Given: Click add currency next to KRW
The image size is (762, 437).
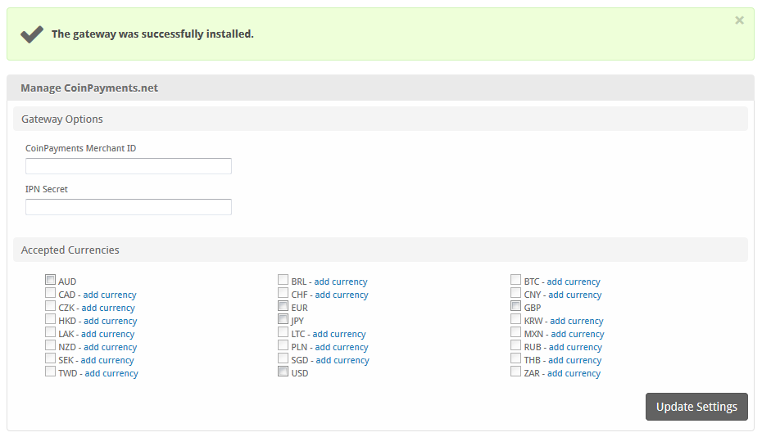Looking at the screenshot, I should 576,321.
